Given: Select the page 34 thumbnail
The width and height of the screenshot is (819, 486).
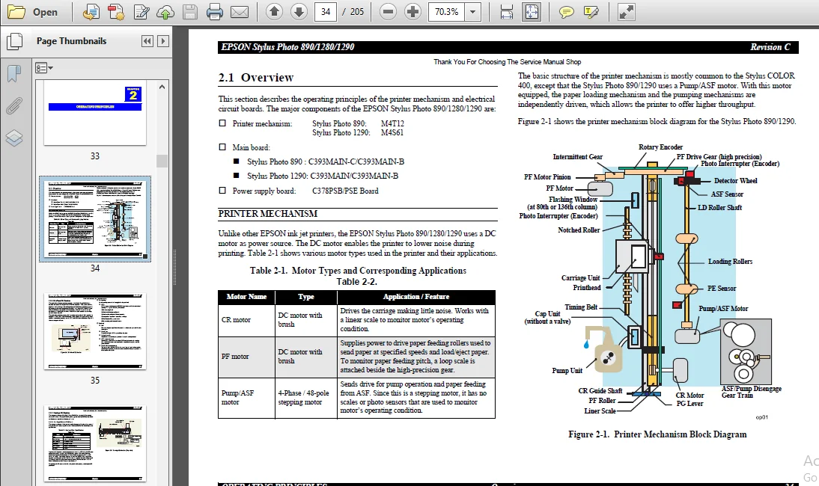Looking at the screenshot, I should [x=95, y=218].
